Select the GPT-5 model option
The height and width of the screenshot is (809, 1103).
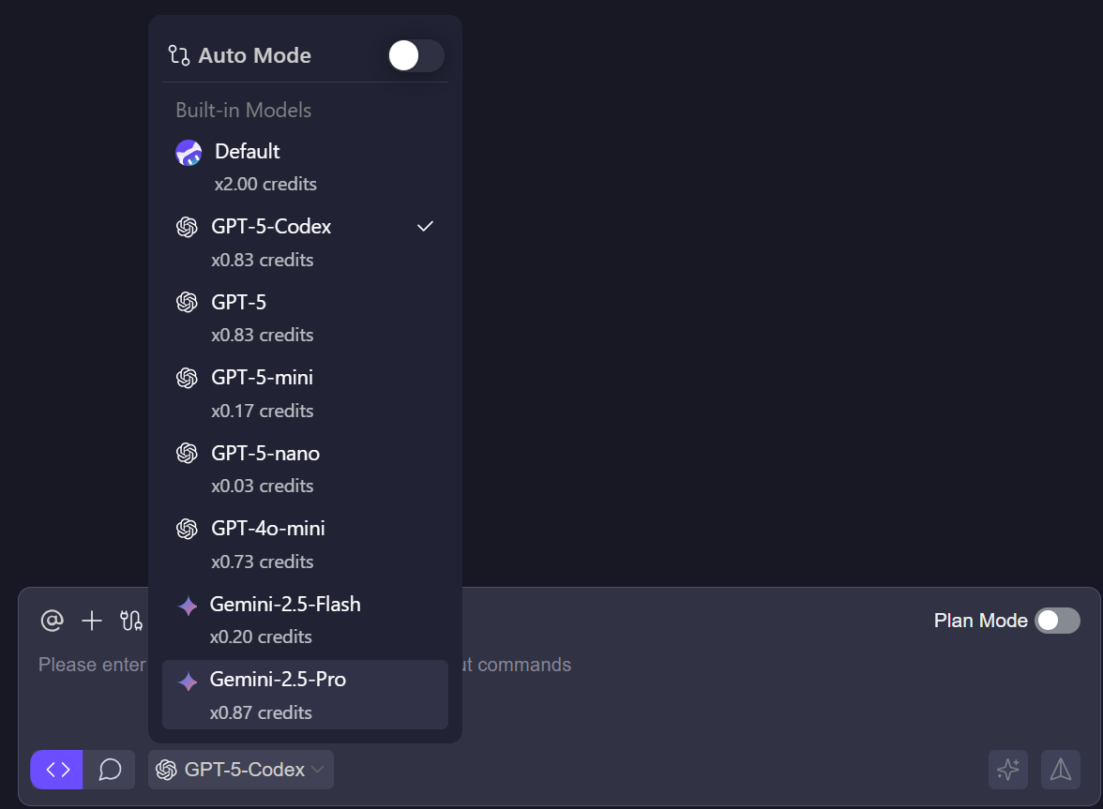coord(305,317)
